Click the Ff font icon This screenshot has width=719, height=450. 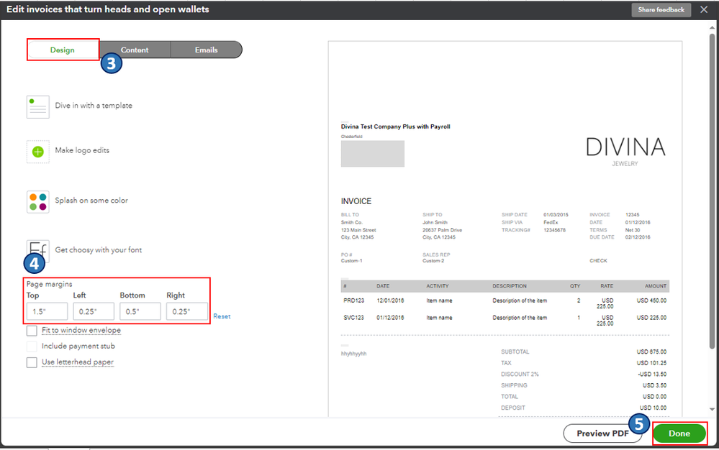[37, 250]
